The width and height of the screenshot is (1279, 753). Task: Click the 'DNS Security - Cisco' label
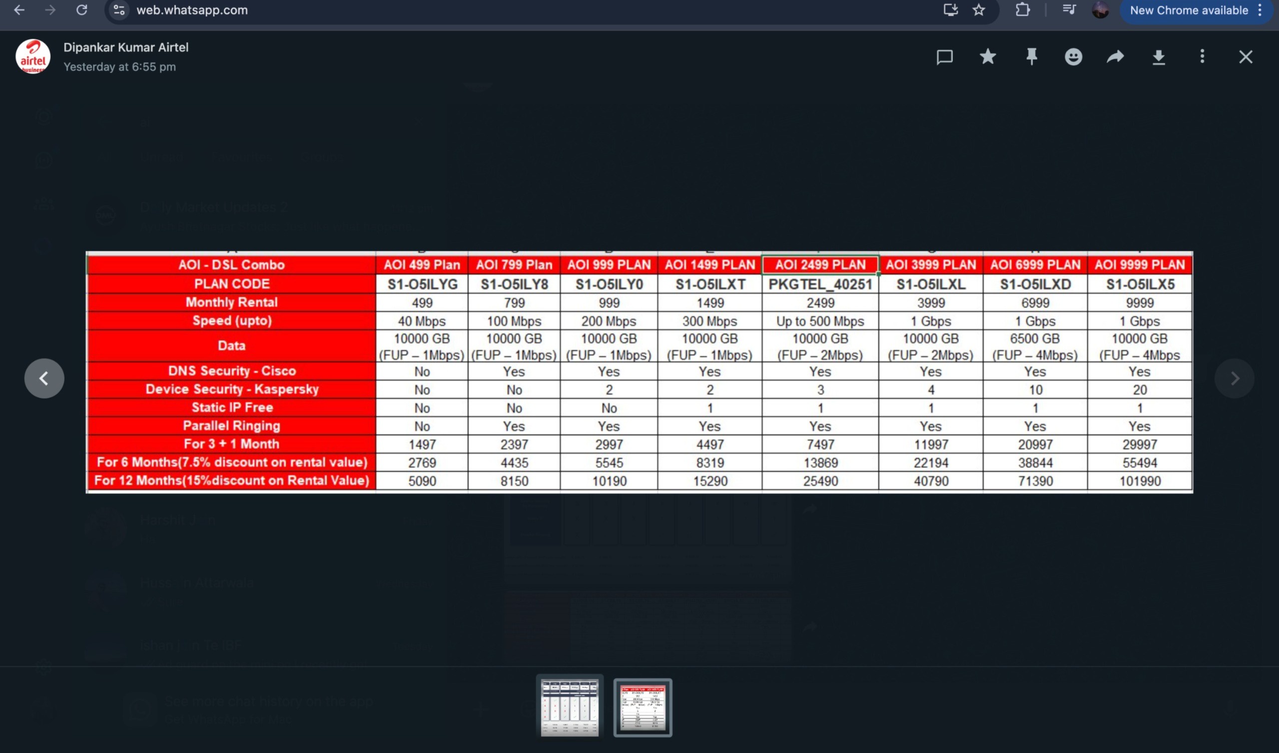pyautogui.click(x=231, y=371)
